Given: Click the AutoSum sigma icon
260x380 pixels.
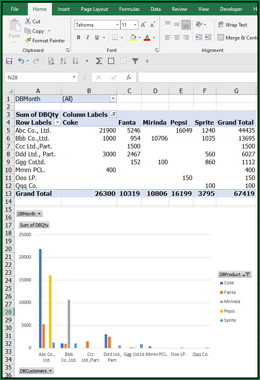Looking at the screenshot, I should click(99, 61).
